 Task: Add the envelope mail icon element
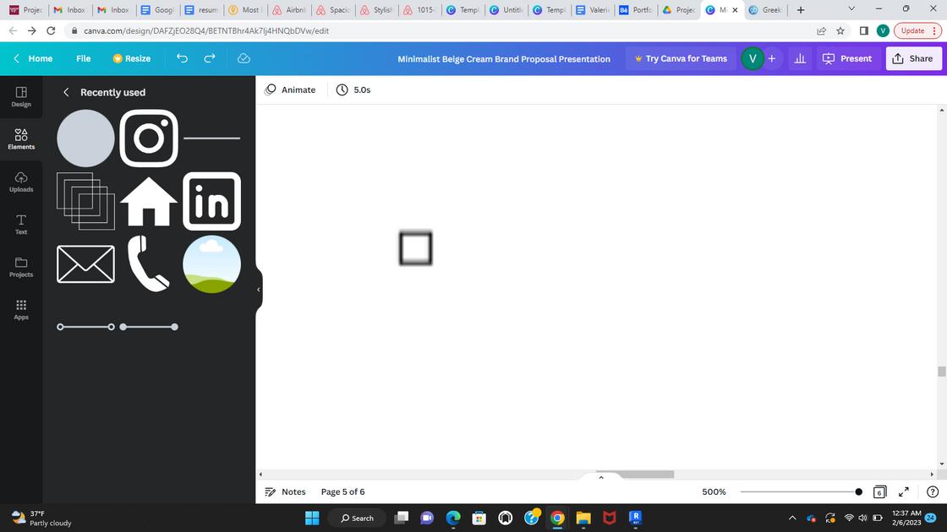[x=85, y=264]
